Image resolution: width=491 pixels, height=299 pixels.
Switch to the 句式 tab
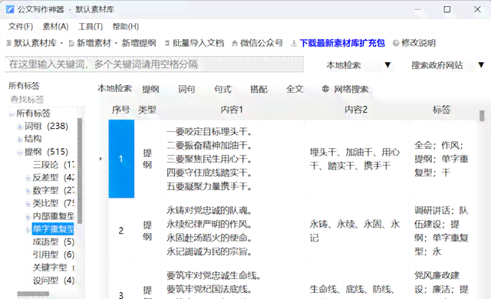[x=222, y=89]
